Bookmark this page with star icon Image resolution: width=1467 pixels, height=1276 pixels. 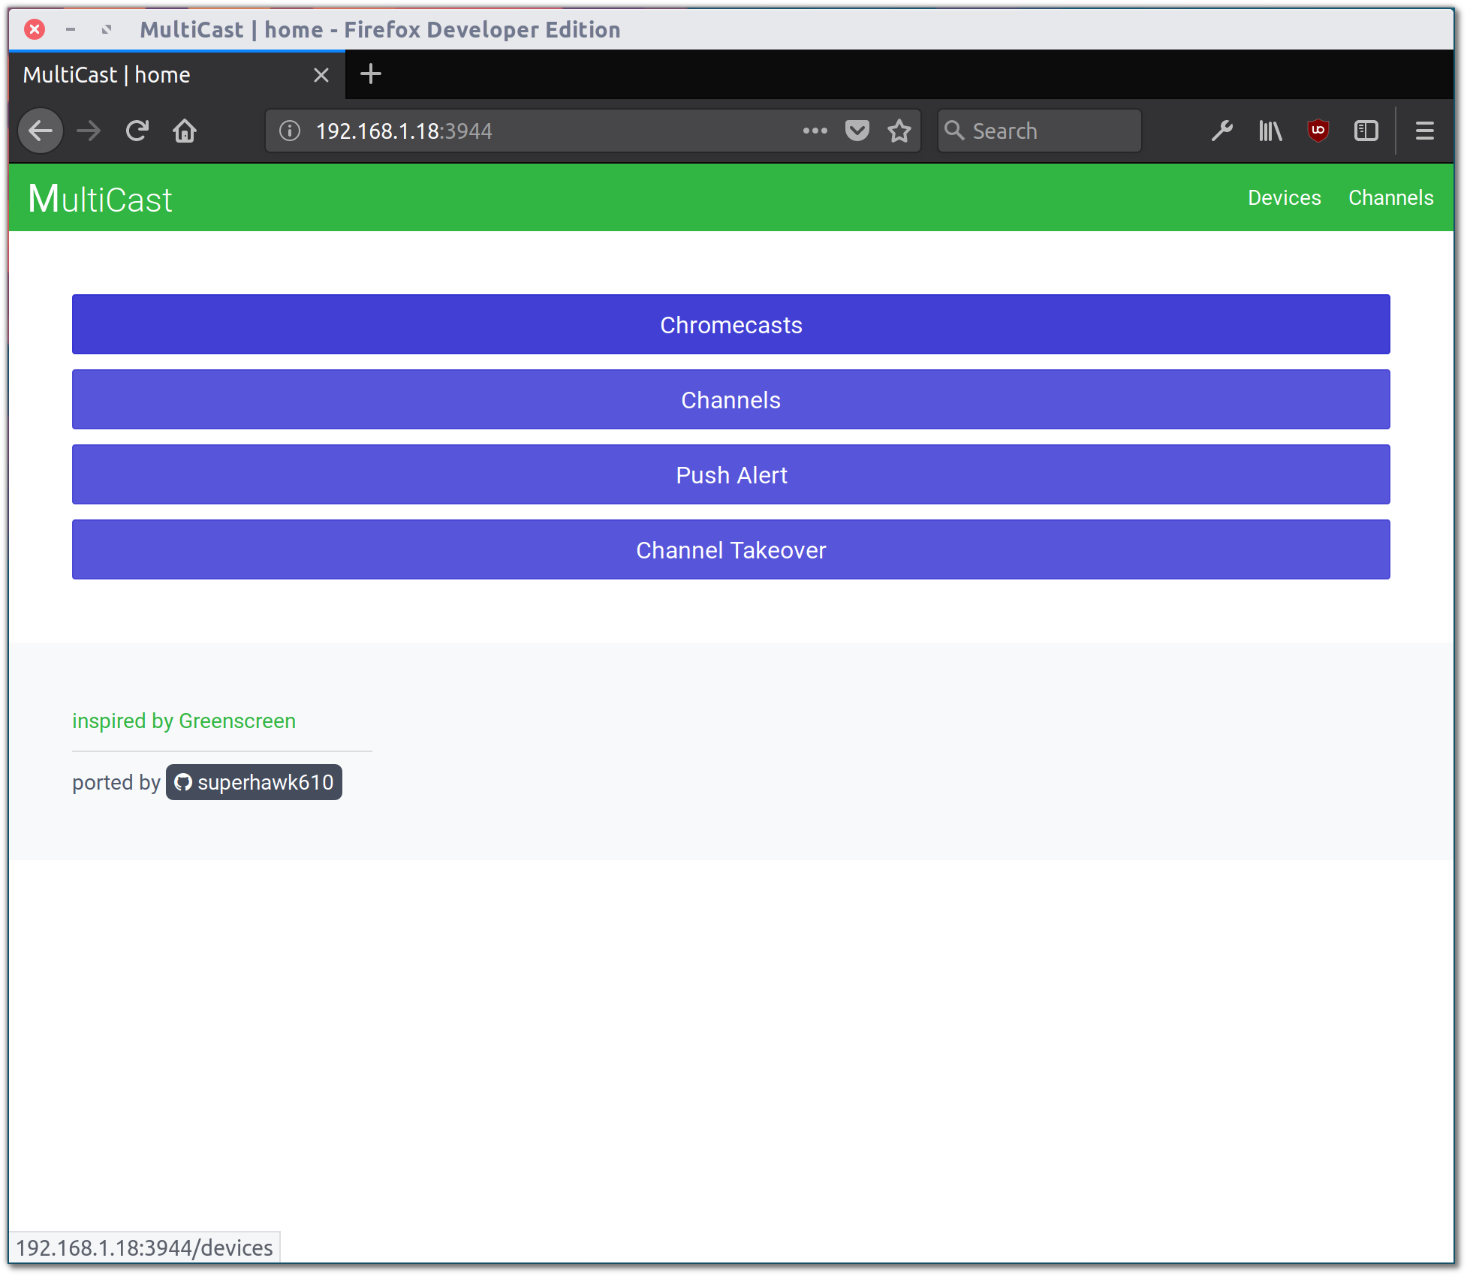click(899, 131)
